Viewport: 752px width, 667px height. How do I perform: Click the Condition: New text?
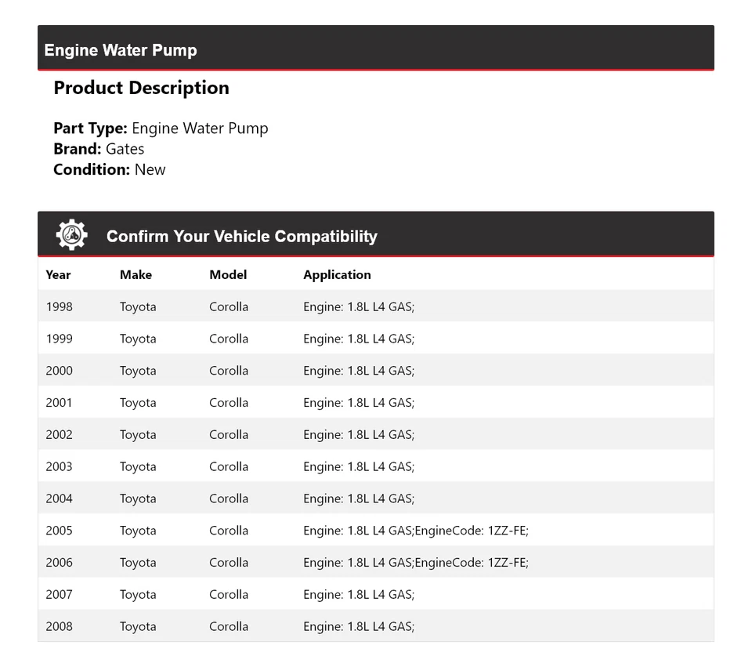pos(109,169)
